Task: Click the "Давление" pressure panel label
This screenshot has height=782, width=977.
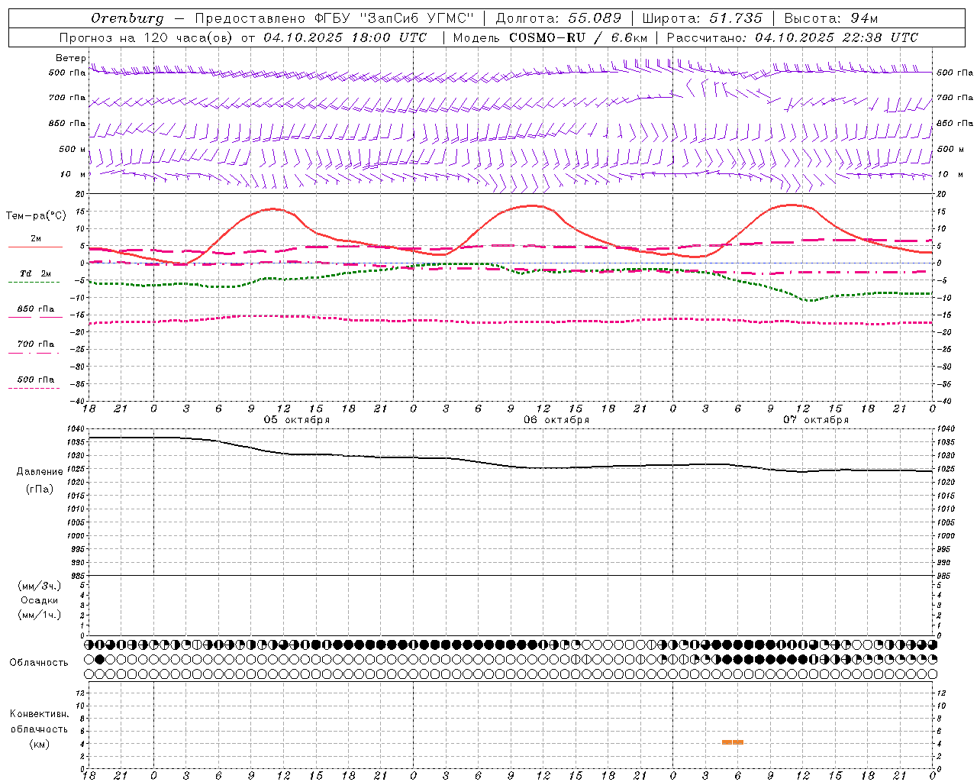Action: pyautogui.click(x=40, y=472)
